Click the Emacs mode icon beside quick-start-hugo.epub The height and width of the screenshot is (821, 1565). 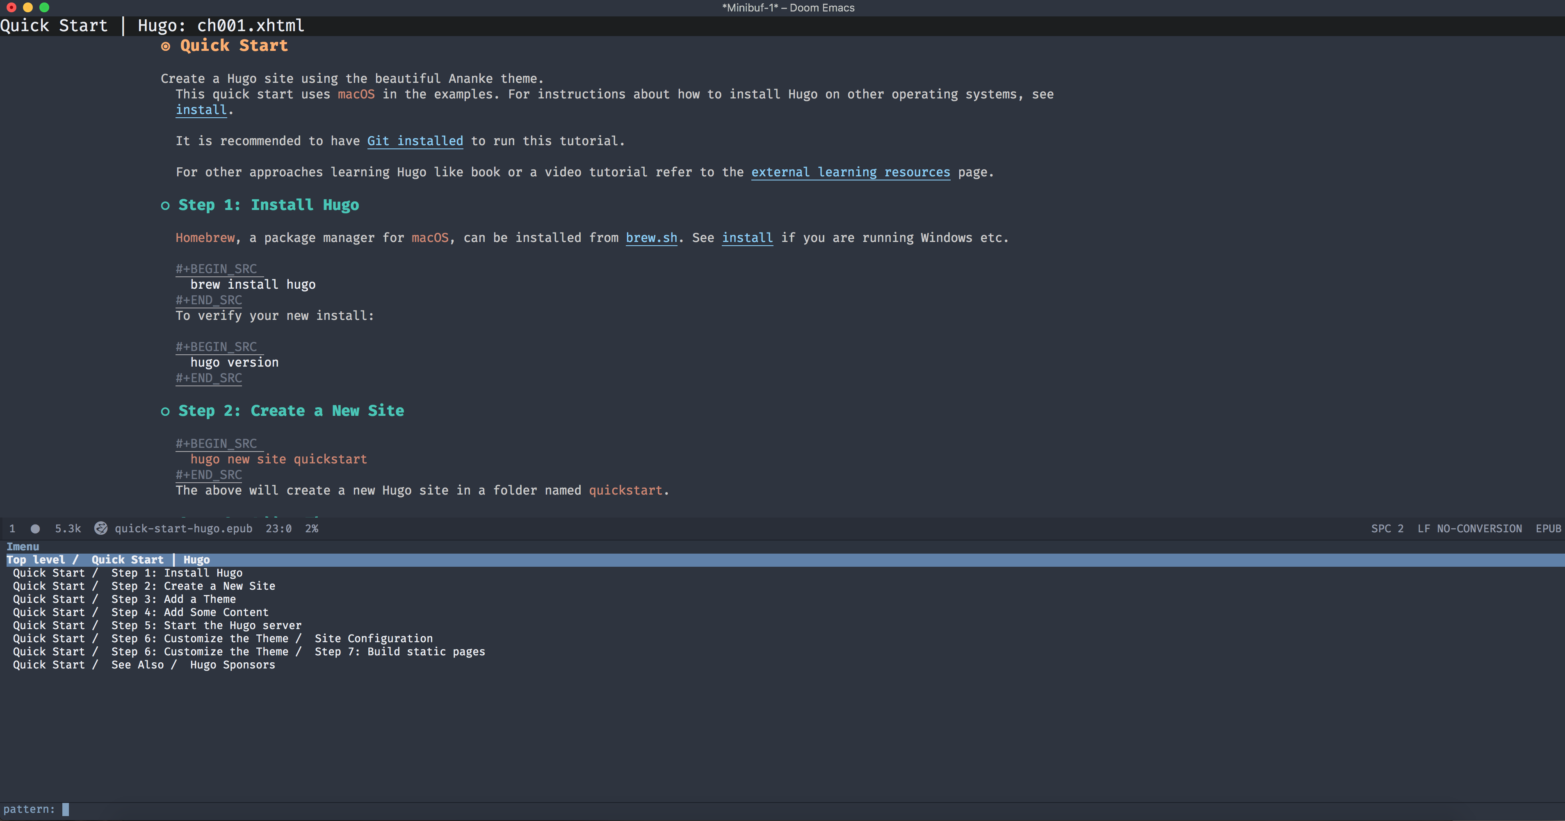101,528
